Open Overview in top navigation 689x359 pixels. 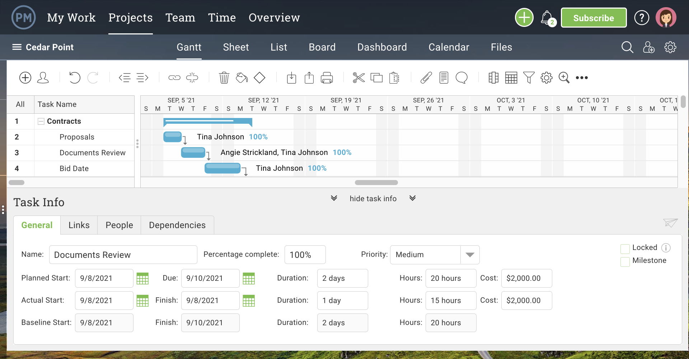click(274, 18)
